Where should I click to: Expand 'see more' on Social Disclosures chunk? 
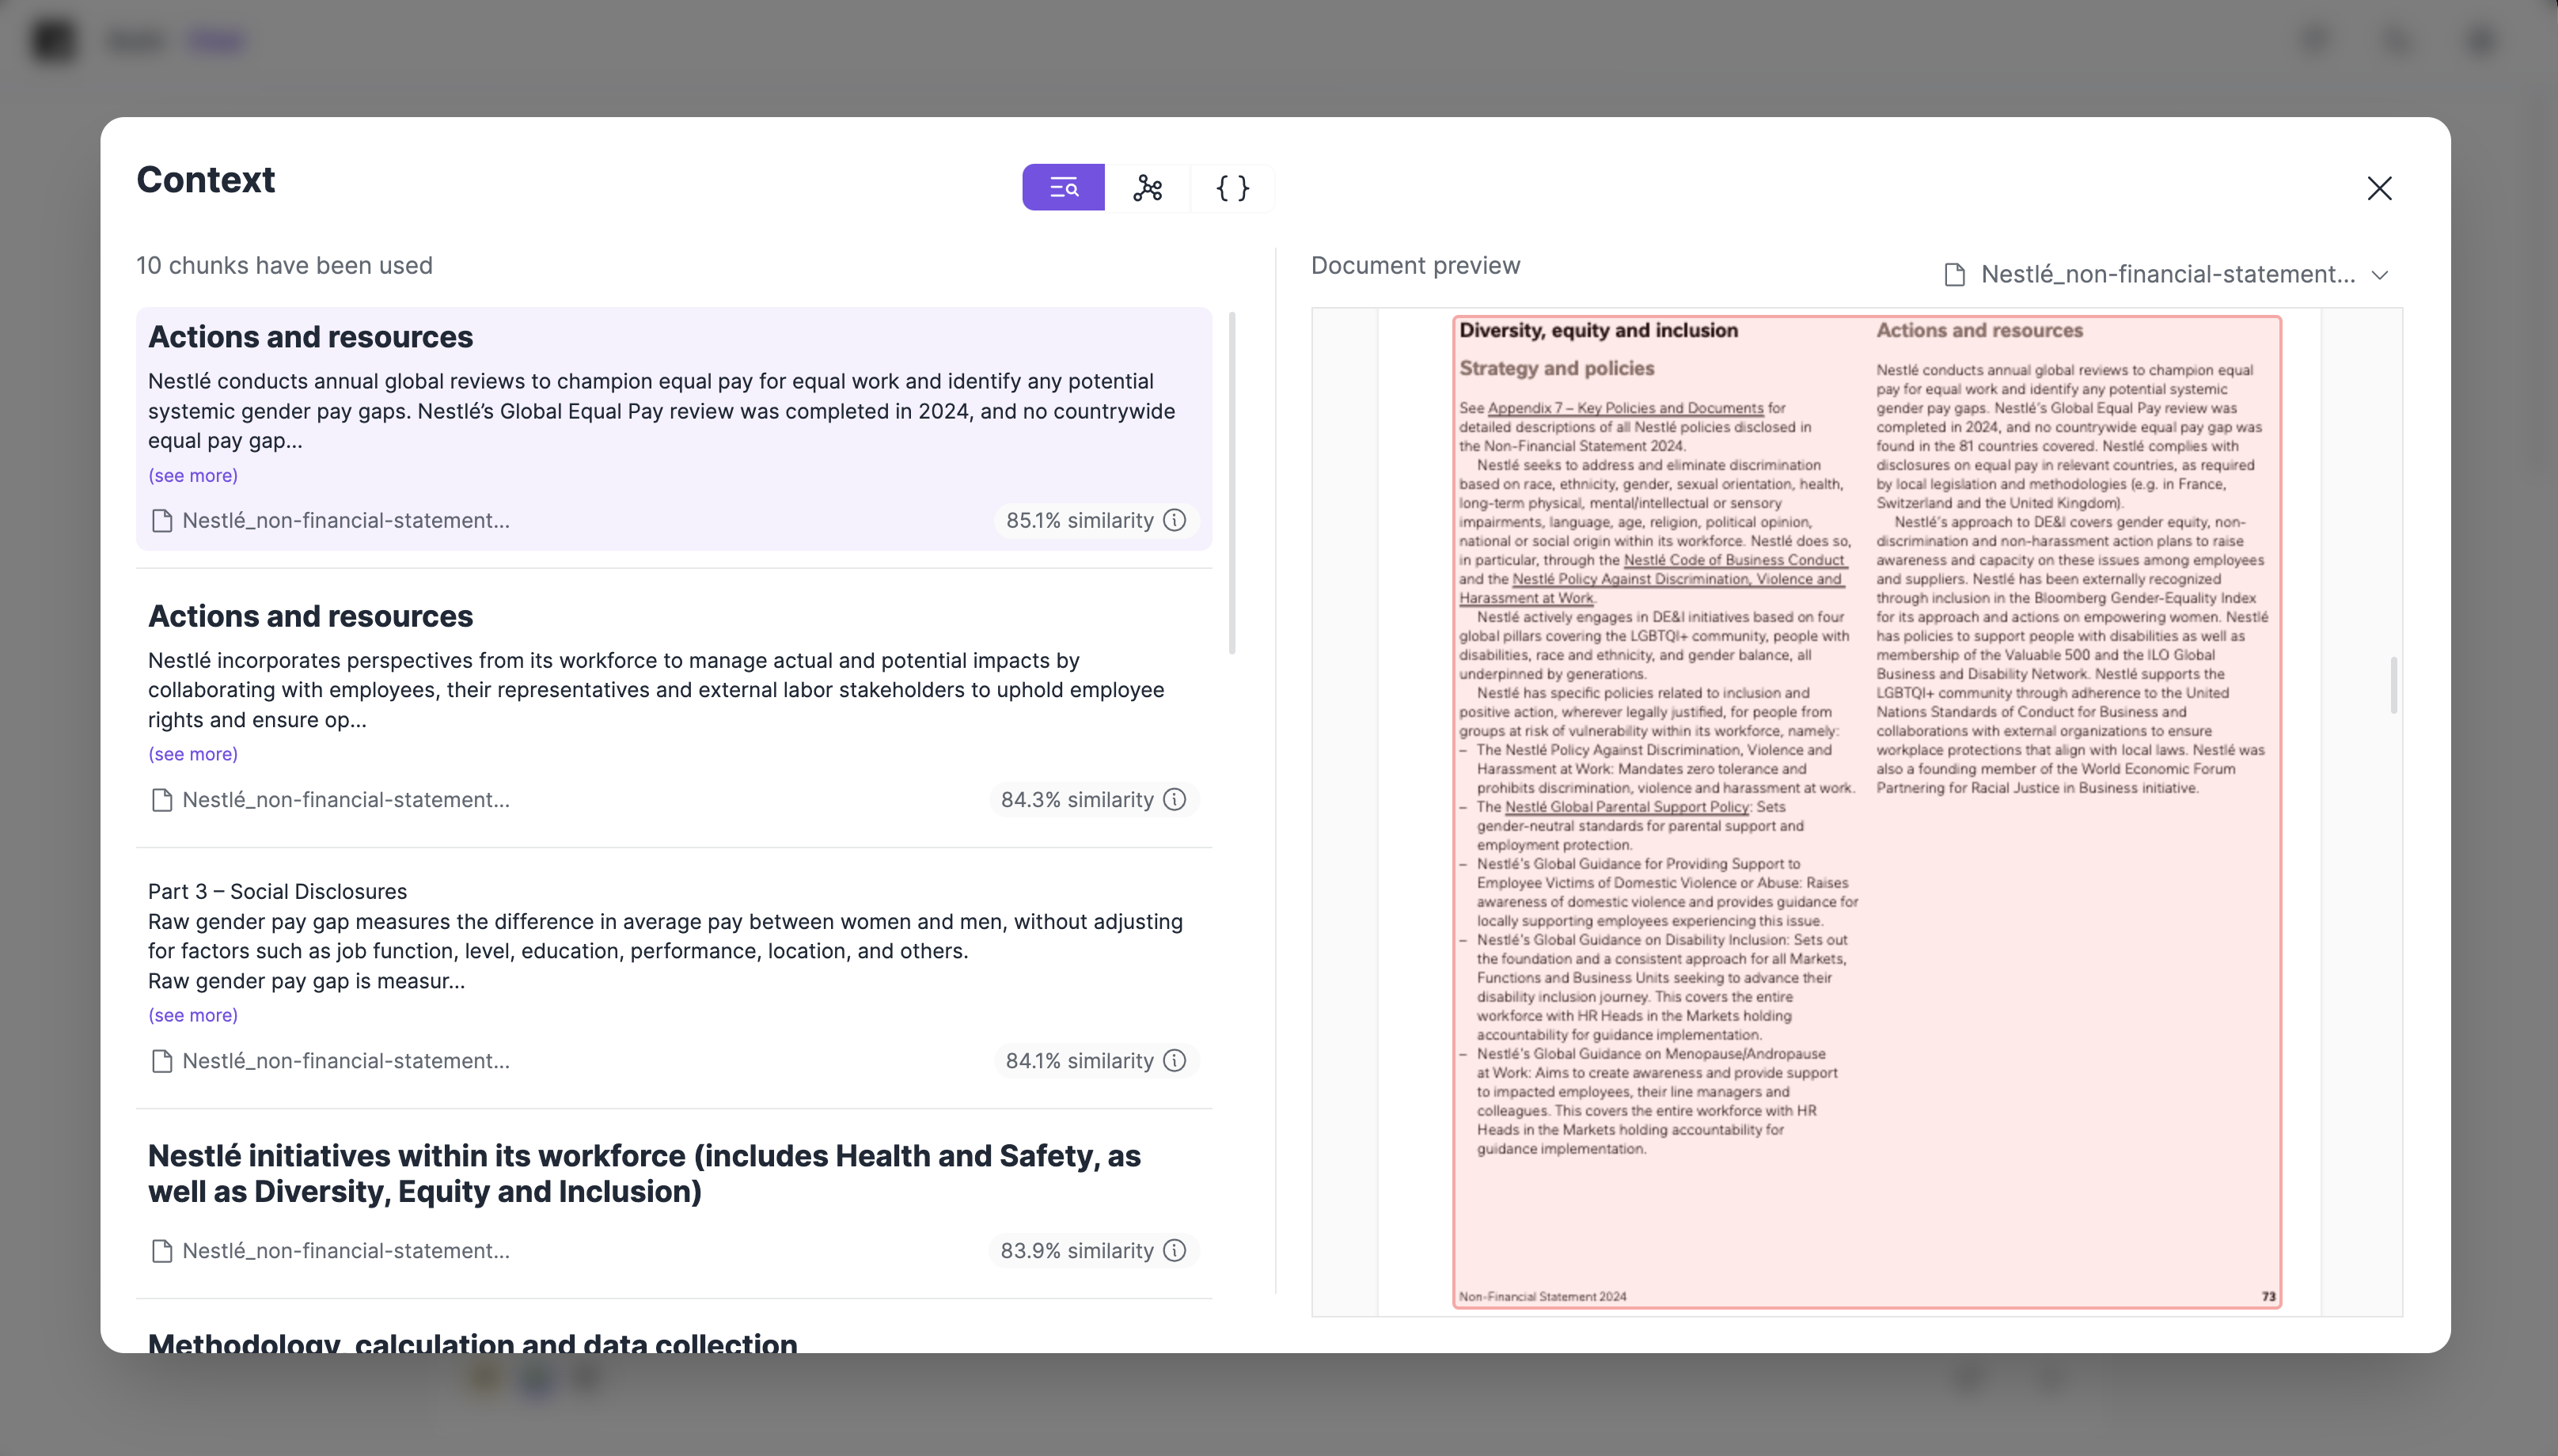(x=193, y=1015)
